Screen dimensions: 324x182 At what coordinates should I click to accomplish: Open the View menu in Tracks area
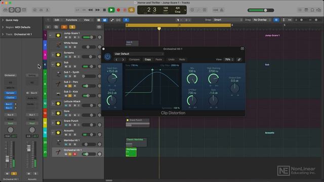coord(88,20)
